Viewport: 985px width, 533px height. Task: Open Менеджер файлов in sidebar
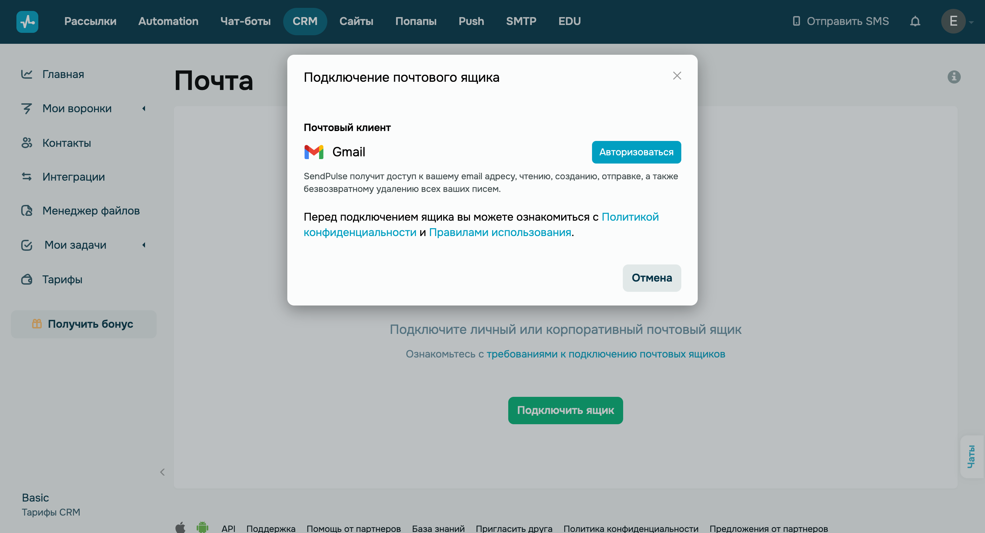(x=91, y=211)
